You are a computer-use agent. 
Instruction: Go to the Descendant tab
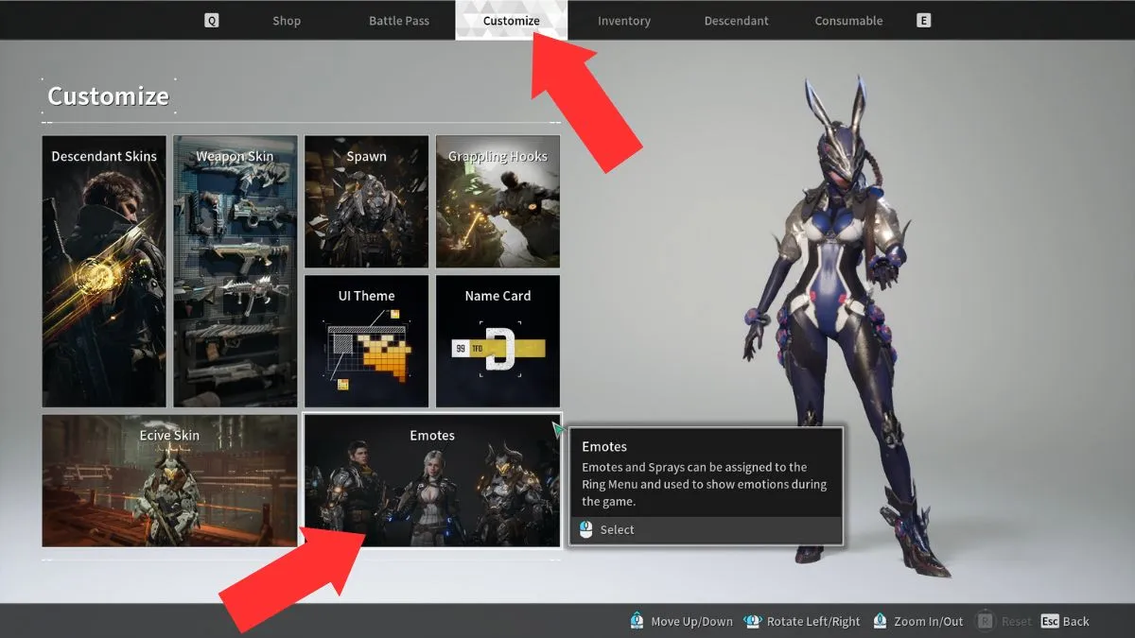click(x=736, y=21)
